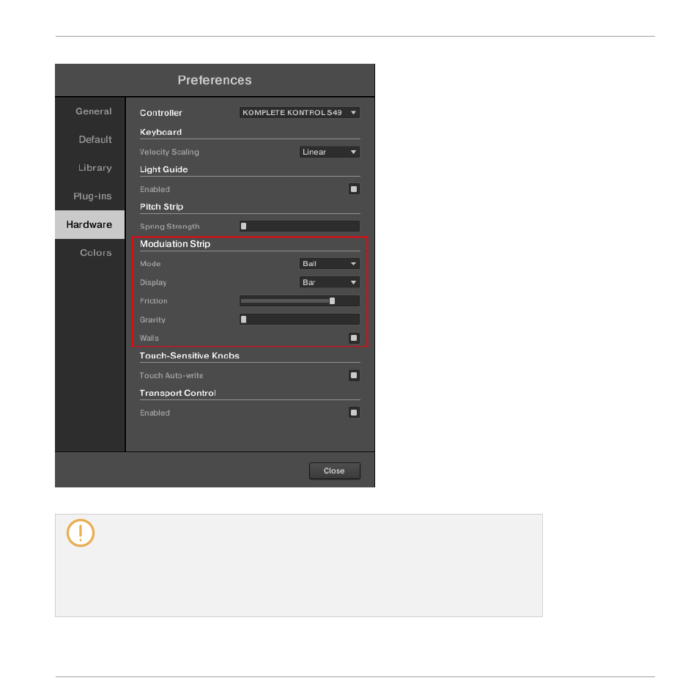Screen dimensions: 696x697
Task: Click the Close button
Action: click(335, 471)
